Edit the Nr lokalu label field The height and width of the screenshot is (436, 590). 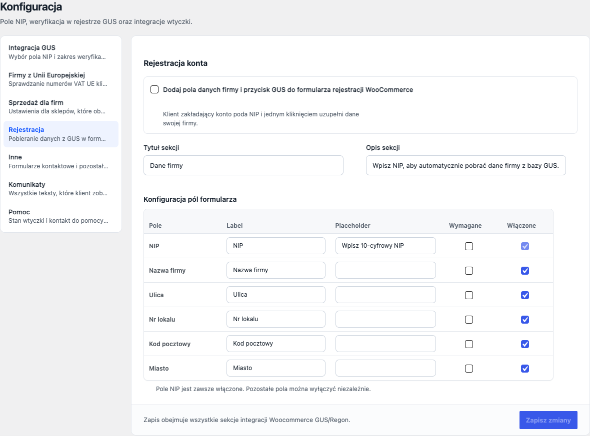click(x=276, y=319)
